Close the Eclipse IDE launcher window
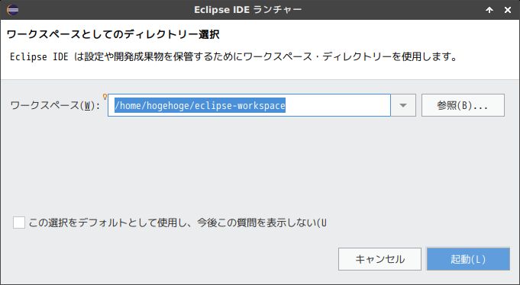Image resolution: width=520 pixels, height=285 pixels. [507, 10]
